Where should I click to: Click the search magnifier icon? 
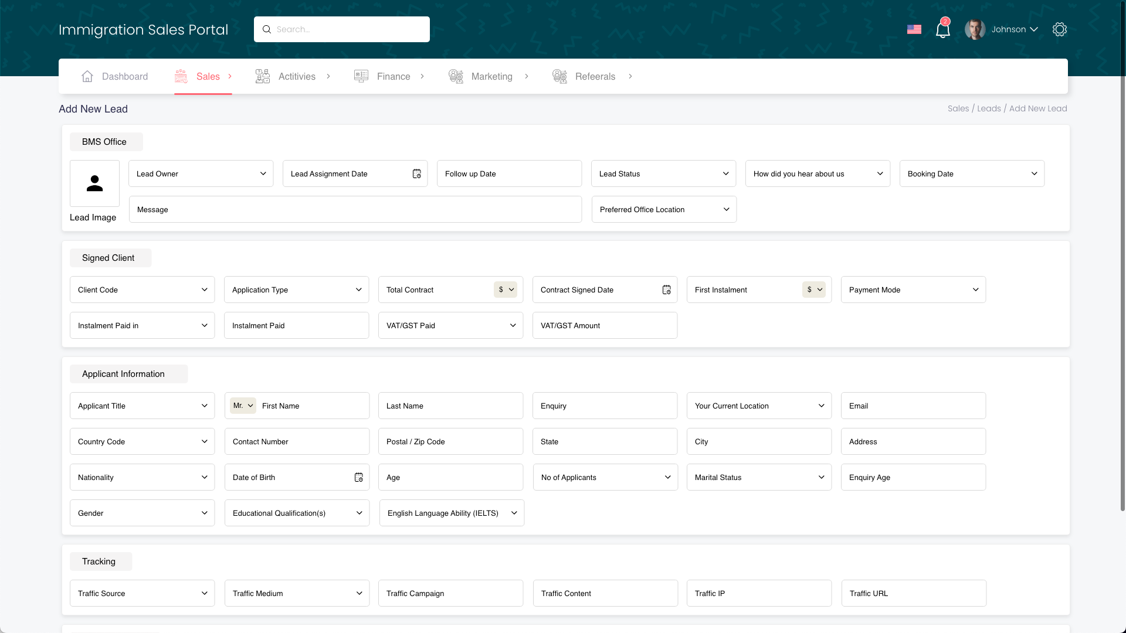coord(267,29)
